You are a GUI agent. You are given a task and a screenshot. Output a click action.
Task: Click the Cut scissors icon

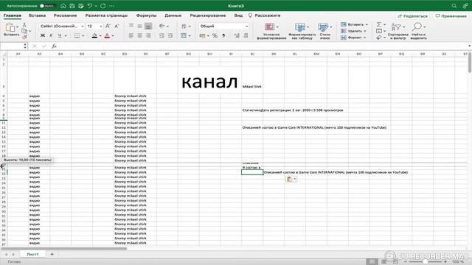(x=24, y=24)
